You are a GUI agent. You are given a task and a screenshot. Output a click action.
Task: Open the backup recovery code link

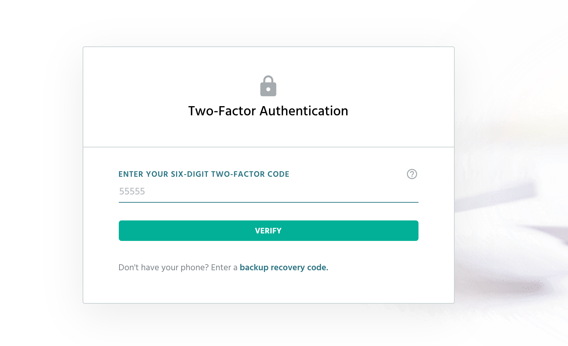[x=284, y=268]
